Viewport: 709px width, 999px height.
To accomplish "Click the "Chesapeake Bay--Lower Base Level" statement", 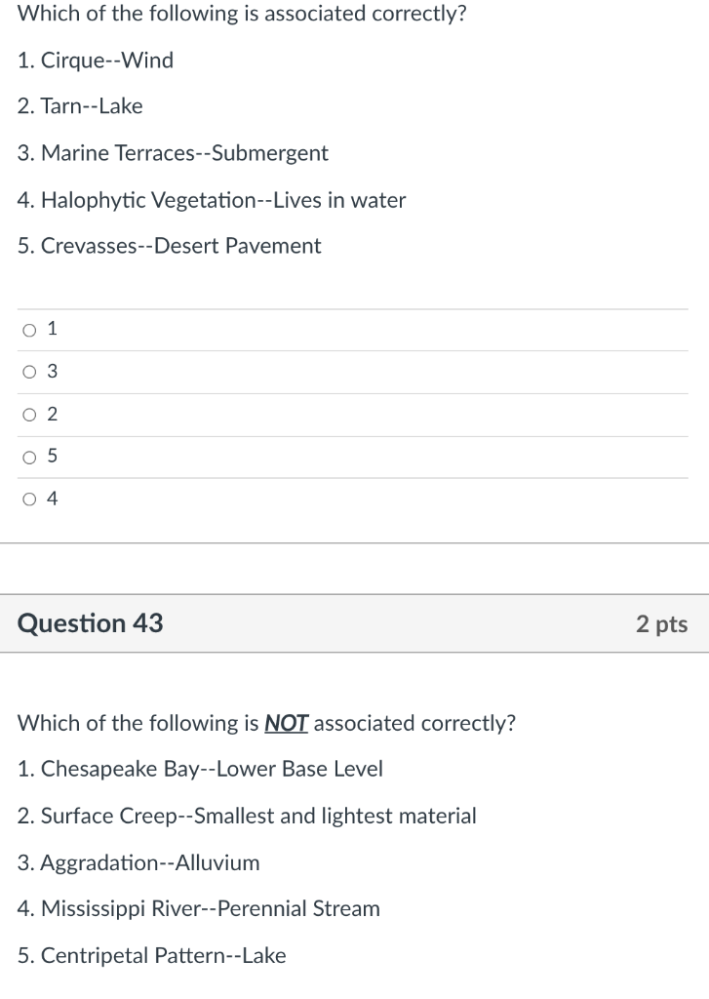I will click(x=200, y=769).
